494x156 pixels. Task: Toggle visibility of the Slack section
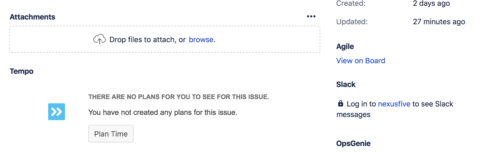point(346,84)
